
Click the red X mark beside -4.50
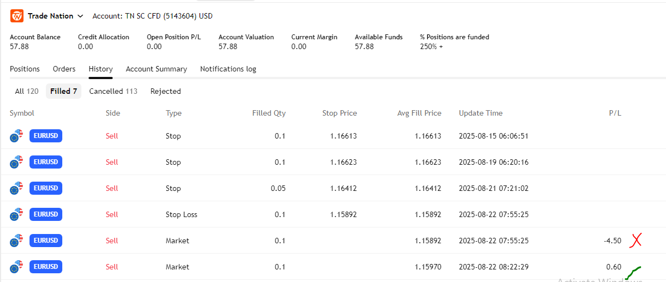click(x=635, y=241)
